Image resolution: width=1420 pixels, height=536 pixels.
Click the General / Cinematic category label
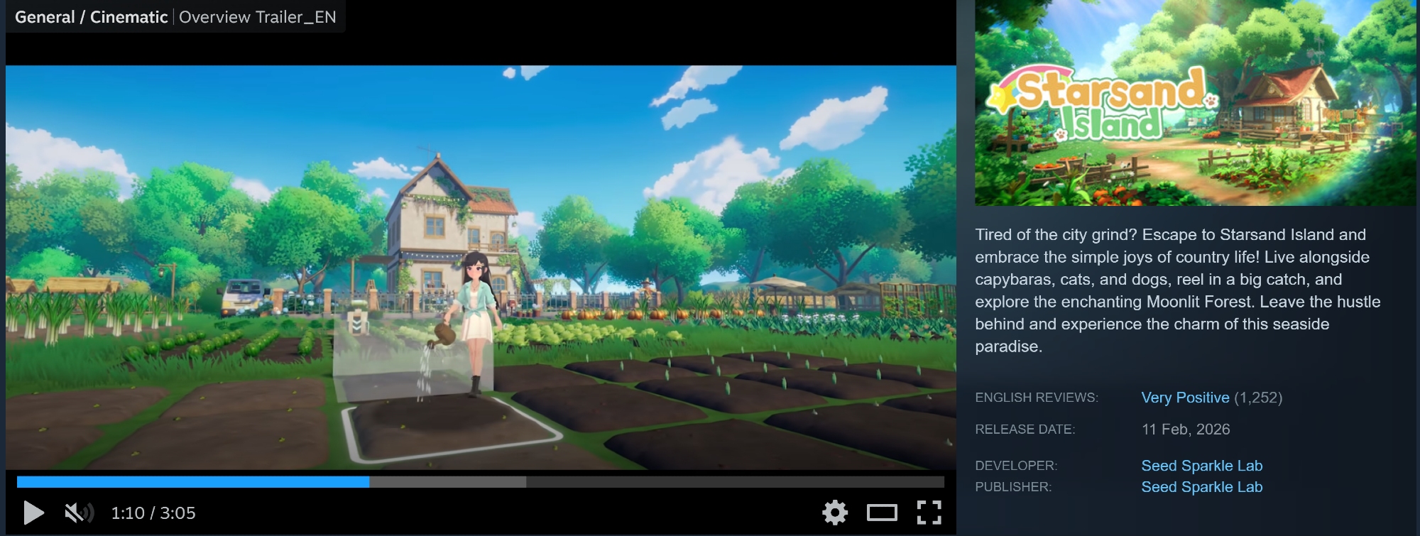pos(91,17)
